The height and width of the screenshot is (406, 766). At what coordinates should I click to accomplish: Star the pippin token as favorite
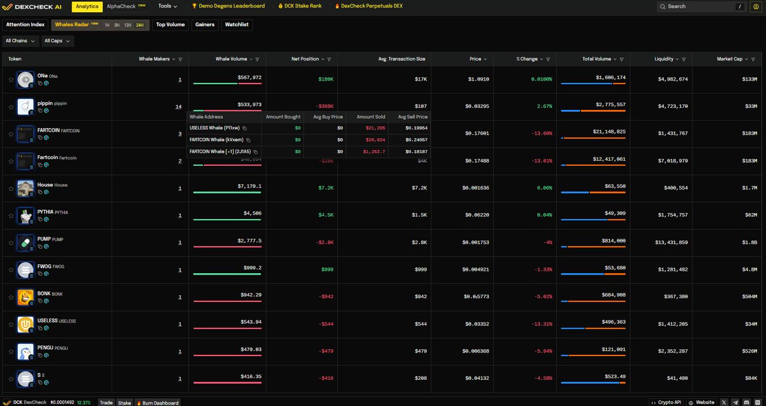(x=11, y=107)
